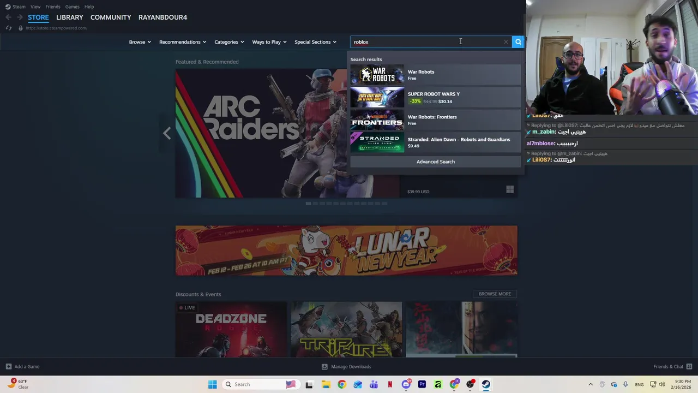Open the Lunar New Year sale banner
698x393 pixels.
click(346, 251)
